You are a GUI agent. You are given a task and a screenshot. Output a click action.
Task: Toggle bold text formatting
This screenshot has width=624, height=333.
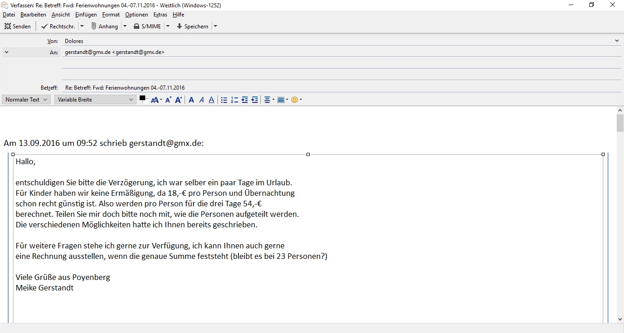[191, 100]
